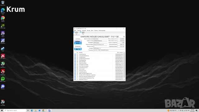This screenshot has height=112, width=199.
Task: Select the Data Units Written row
Action: [x=99, y=63]
